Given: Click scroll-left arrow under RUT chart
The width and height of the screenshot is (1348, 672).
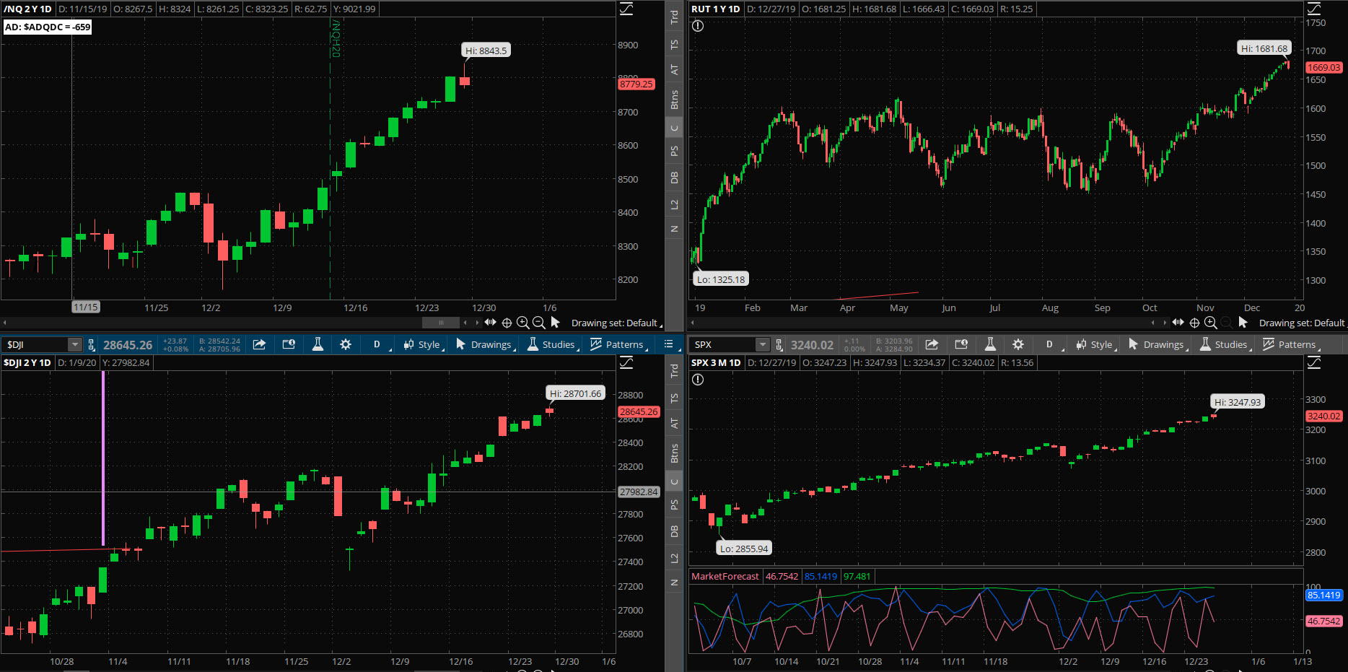Looking at the screenshot, I should pos(1153,323).
